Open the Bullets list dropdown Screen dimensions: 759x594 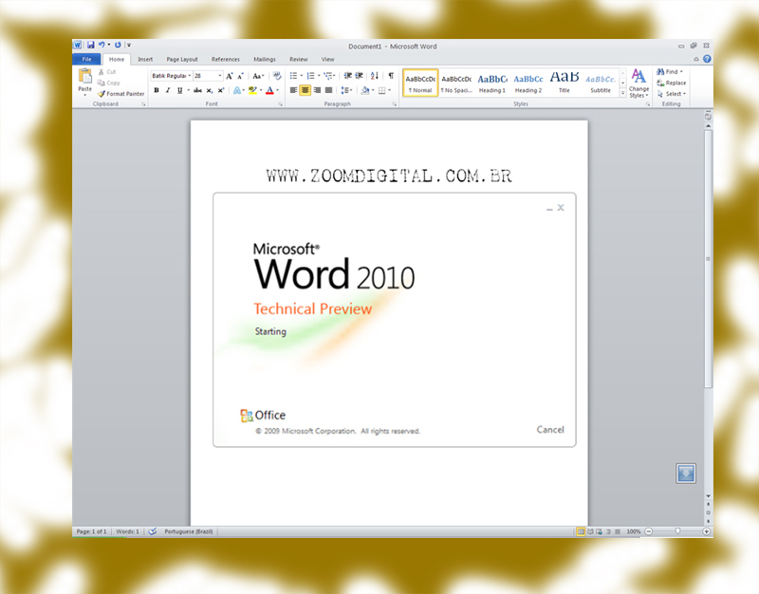(302, 76)
